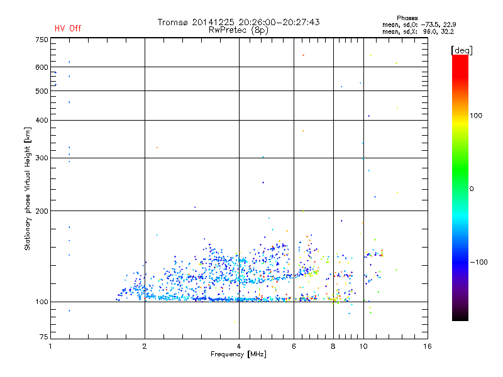
Task: Click the '0' label beside the colorbar
Action: pyautogui.click(x=472, y=189)
